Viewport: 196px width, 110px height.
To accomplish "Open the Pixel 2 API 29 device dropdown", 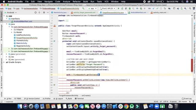I will 107,9.
